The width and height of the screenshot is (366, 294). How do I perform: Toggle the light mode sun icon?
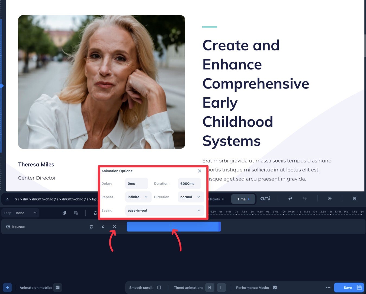click(x=330, y=199)
